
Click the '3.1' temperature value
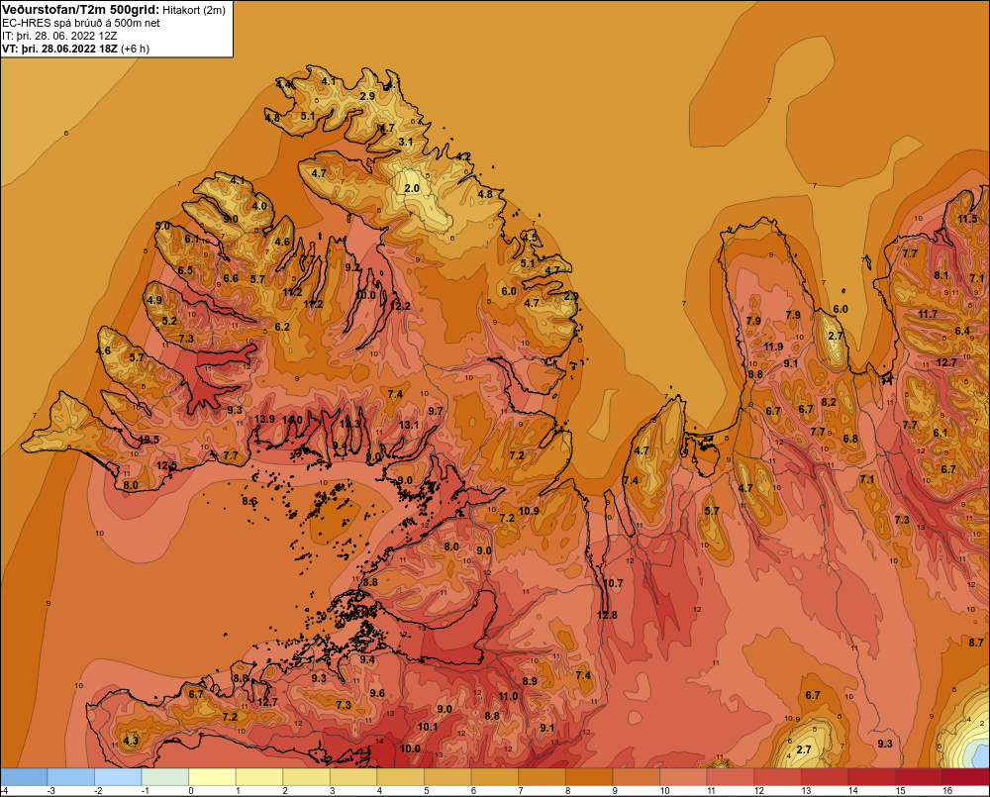(405, 142)
